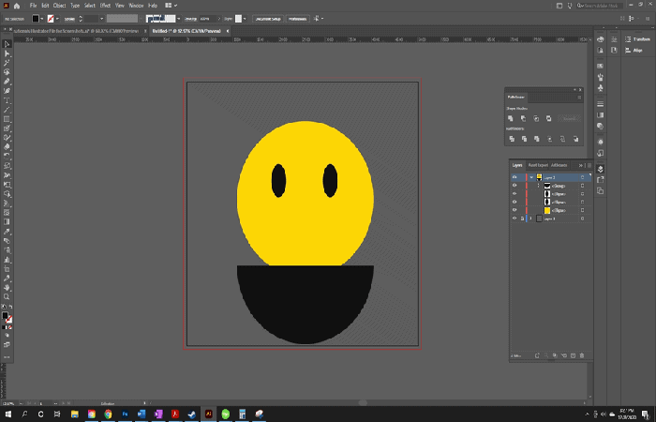The width and height of the screenshot is (656, 422).
Task: Apply Pathfinder Merge
Action: coord(537,139)
